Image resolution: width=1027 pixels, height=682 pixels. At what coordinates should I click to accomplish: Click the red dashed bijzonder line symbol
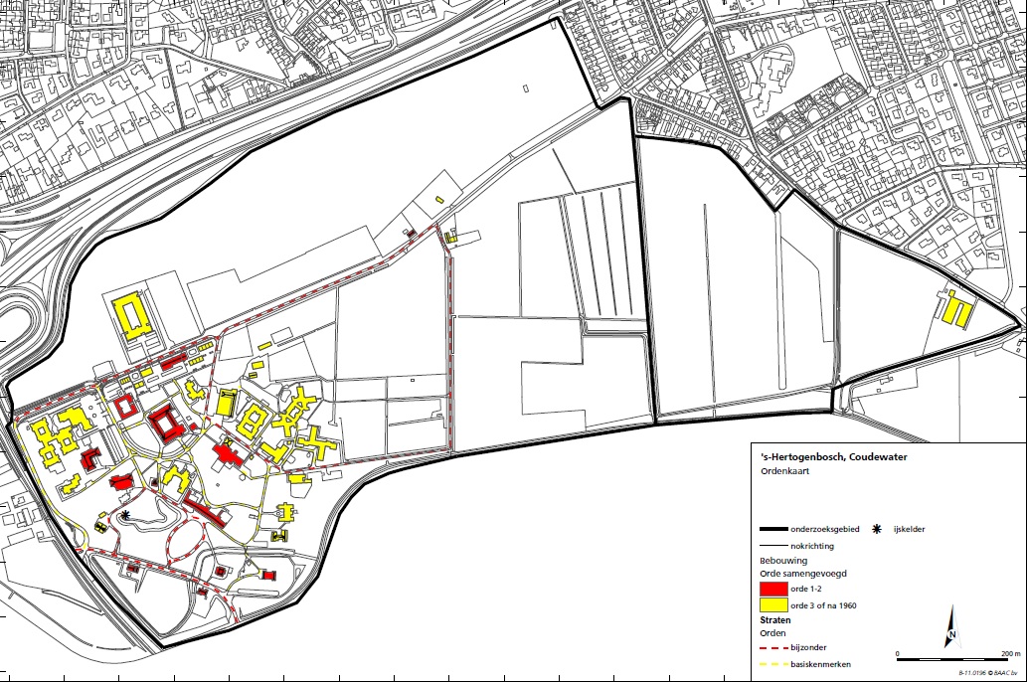(x=773, y=648)
